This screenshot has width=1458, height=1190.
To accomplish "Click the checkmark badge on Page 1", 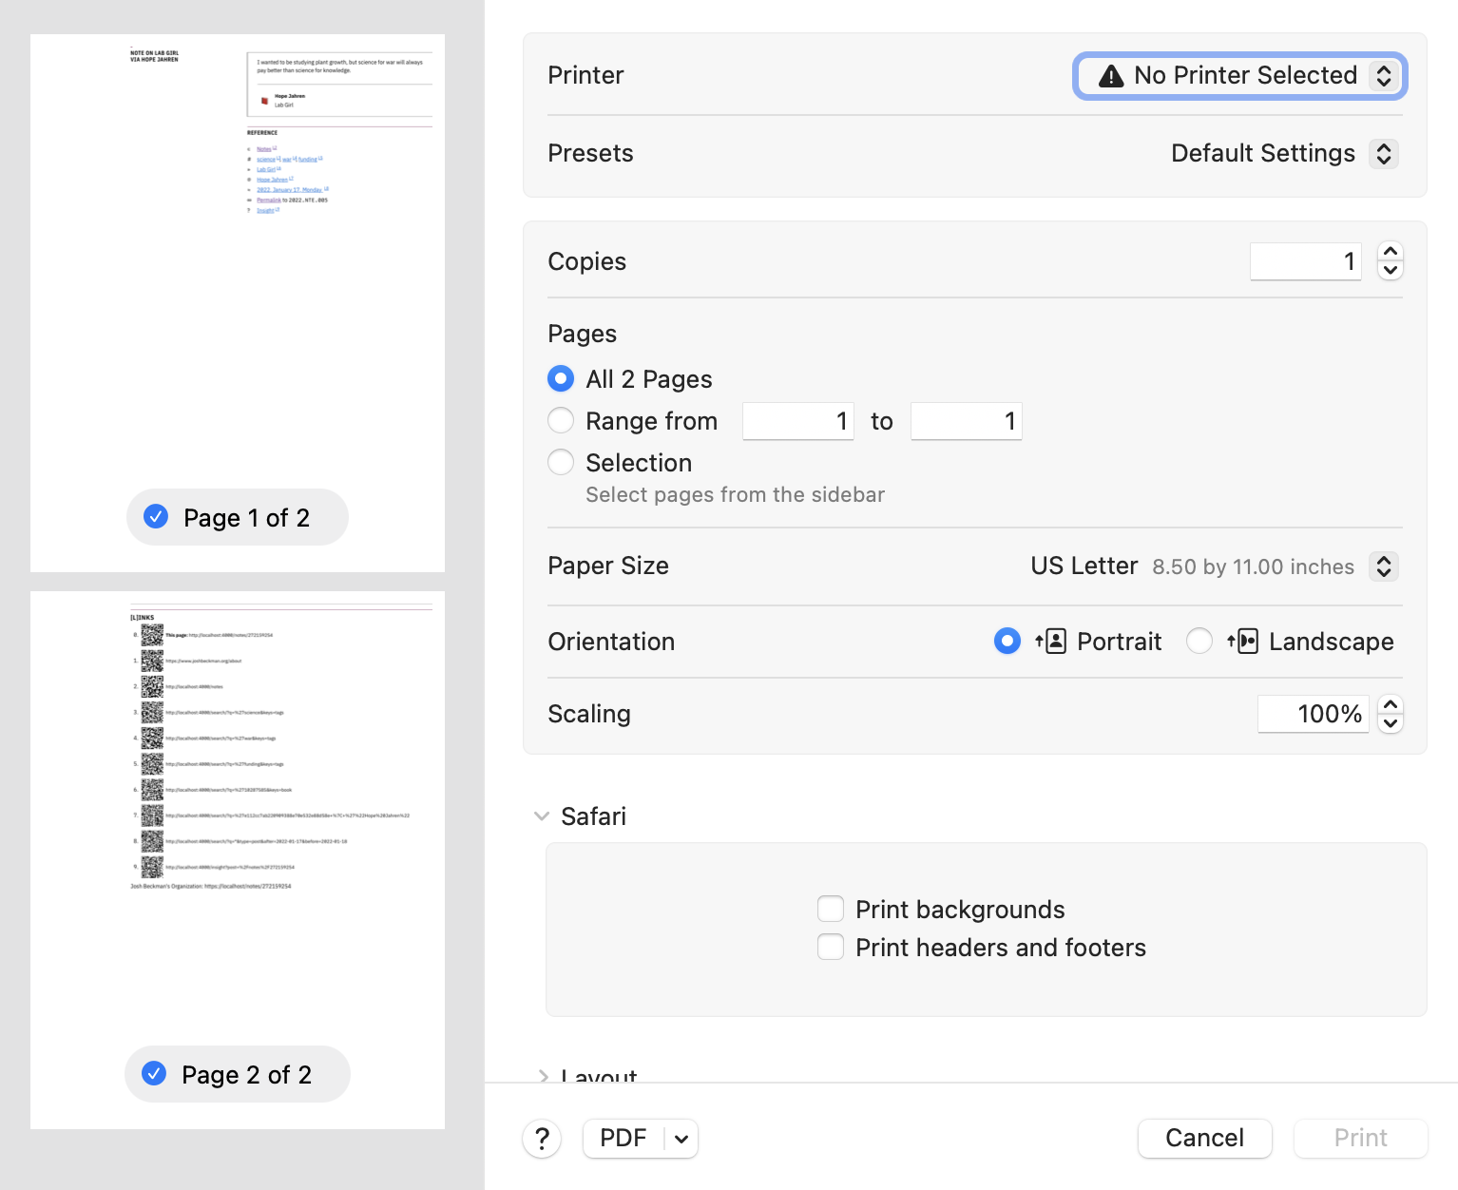I will click(155, 517).
